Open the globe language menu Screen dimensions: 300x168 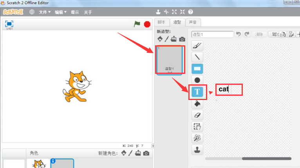32,12
